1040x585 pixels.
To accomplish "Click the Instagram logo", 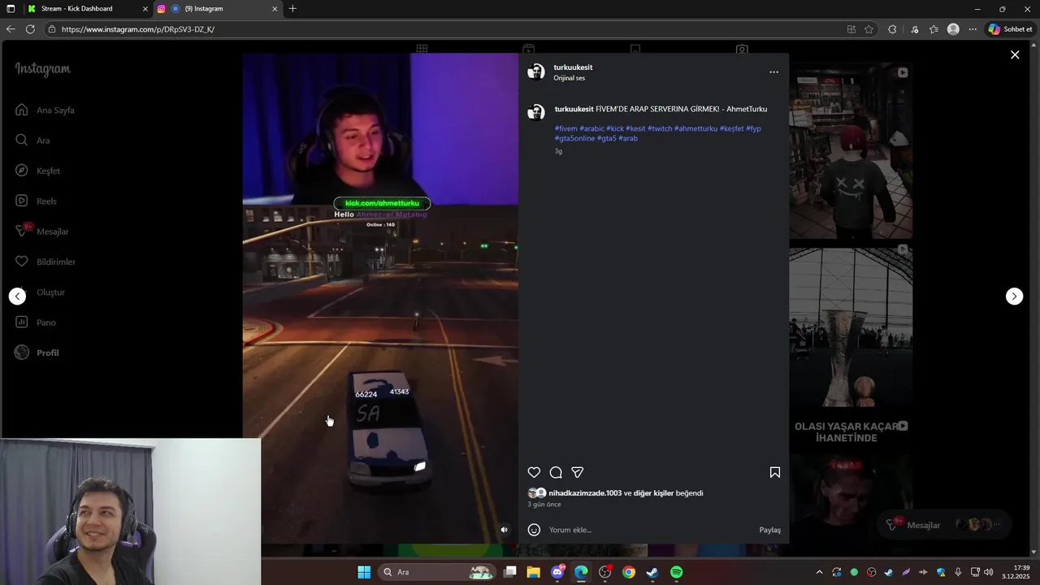I will click(43, 69).
